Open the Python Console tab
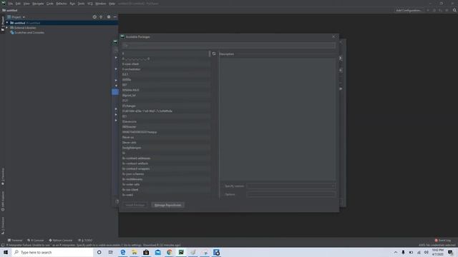Screen dimensions: 458x257 pyautogui.click(x=60, y=241)
